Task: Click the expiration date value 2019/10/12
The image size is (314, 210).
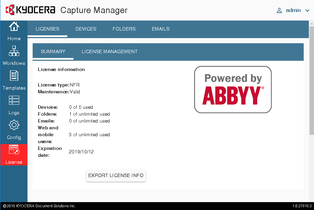Action: point(81,152)
